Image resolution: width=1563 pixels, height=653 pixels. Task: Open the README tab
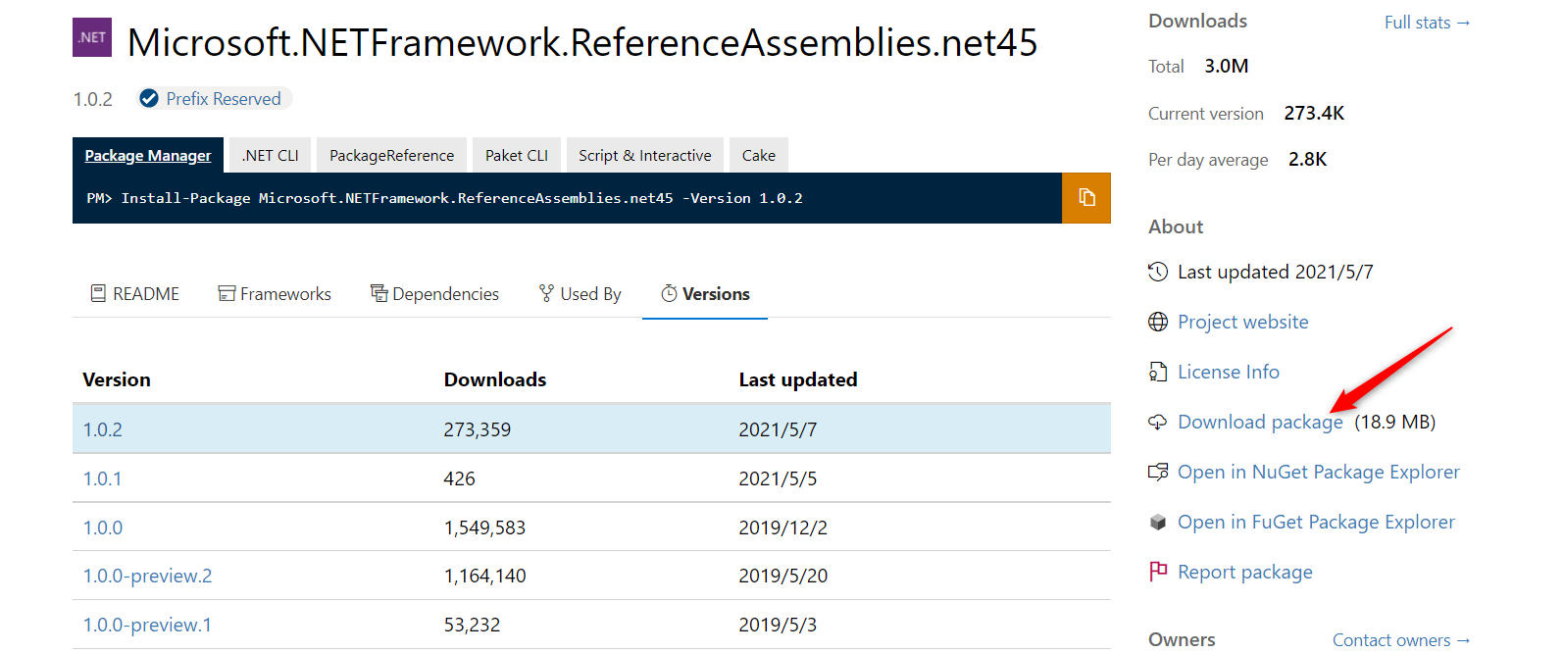click(135, 294)
